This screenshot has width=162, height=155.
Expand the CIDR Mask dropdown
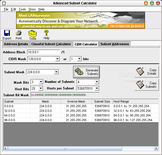[58, 59]
